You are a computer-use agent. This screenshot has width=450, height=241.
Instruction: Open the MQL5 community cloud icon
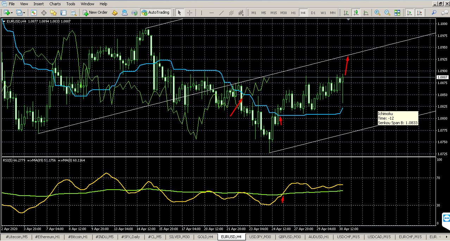[125, 13]
